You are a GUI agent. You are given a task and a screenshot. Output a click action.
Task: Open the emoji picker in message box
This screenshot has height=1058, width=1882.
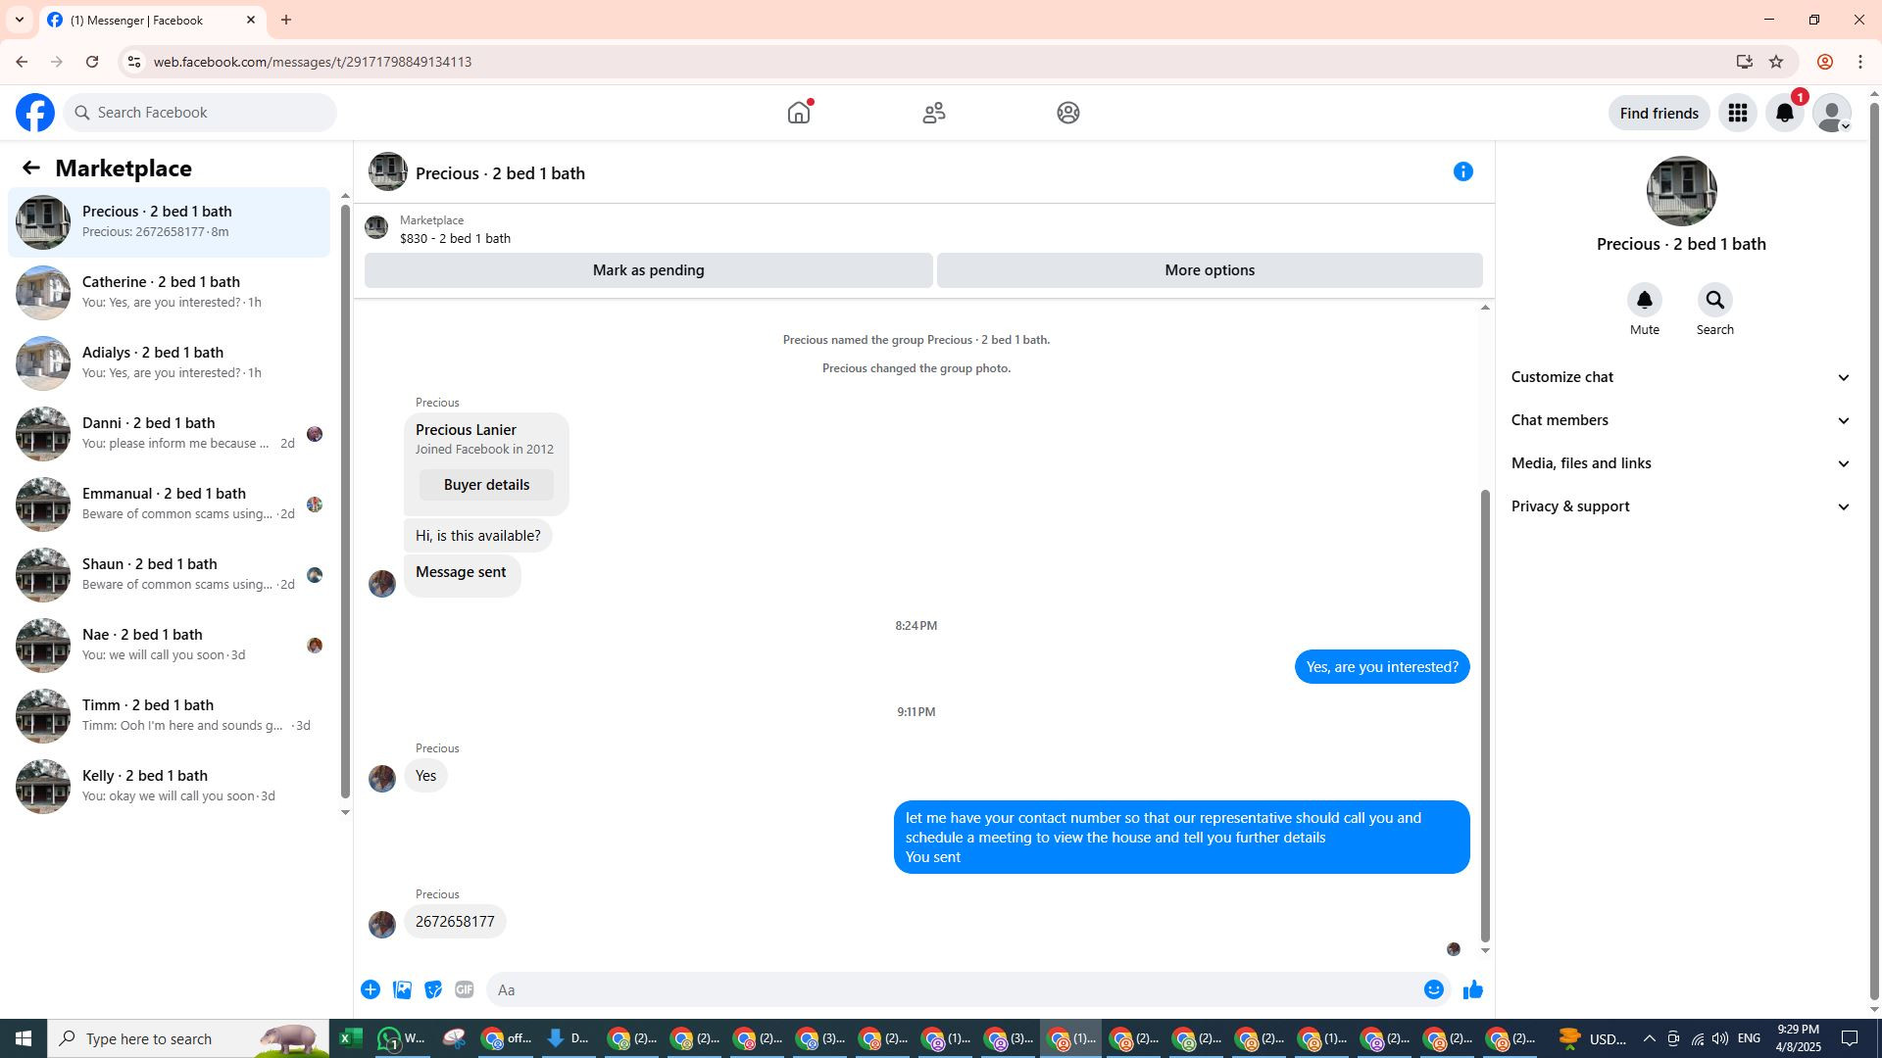[1433, 990]
